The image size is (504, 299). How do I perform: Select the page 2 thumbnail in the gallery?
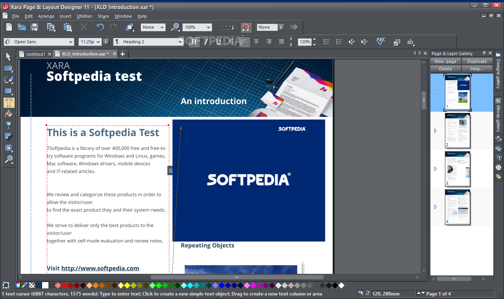point(458,131)
